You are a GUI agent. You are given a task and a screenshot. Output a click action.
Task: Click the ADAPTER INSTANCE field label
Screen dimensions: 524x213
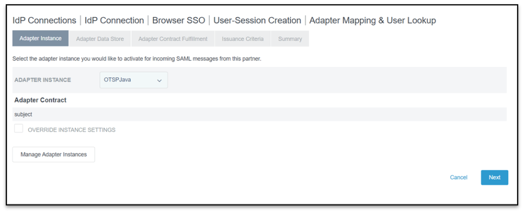(42, 80)
